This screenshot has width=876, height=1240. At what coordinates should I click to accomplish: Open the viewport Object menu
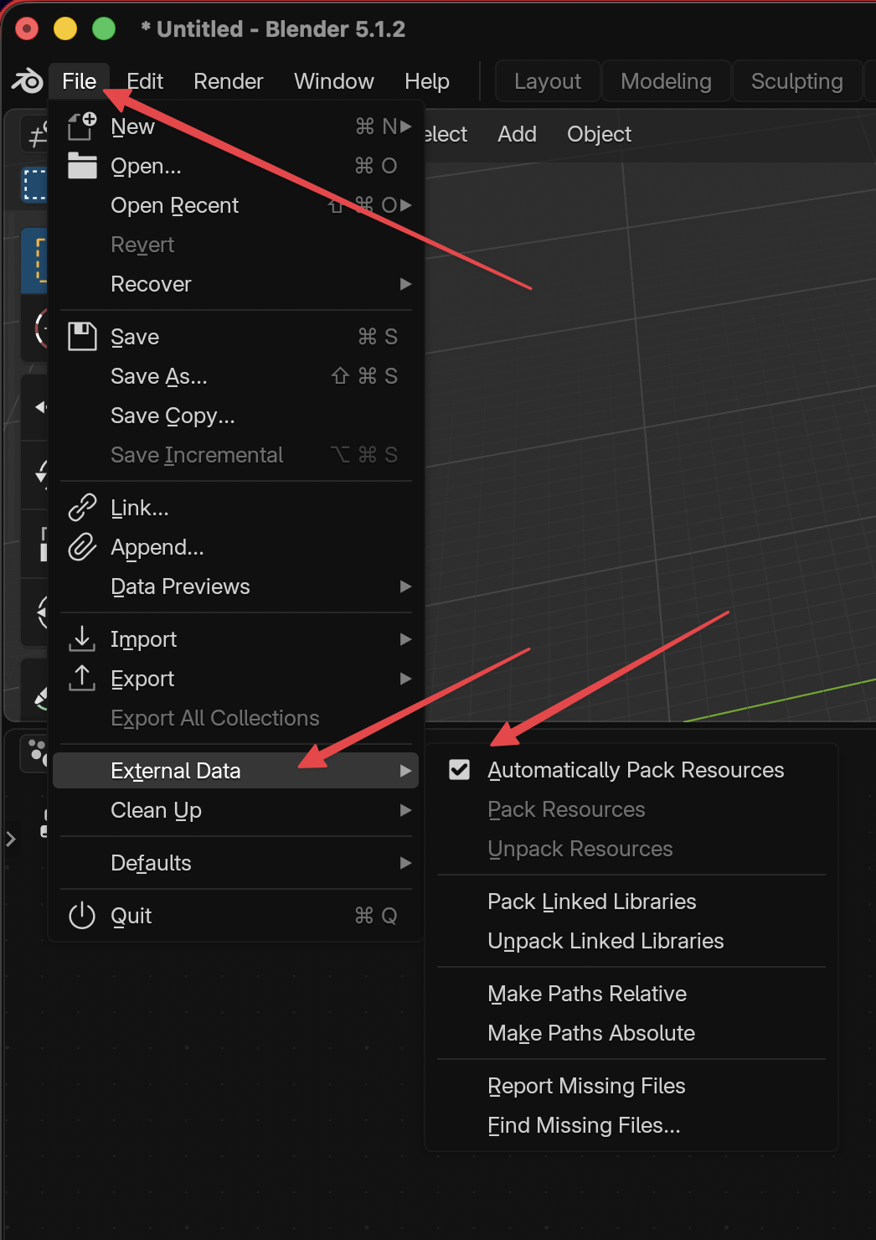tap(599, 134)
